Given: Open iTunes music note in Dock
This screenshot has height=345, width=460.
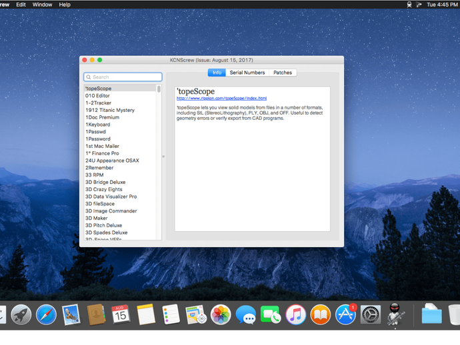Looking at the screenshot, I should (296, 315).
